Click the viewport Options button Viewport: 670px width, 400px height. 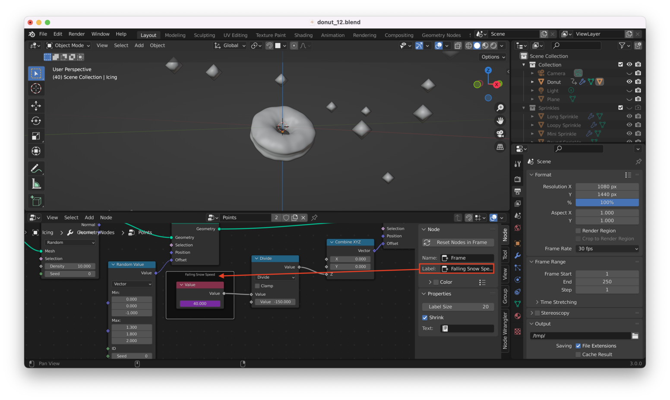[x=493, y=57]
